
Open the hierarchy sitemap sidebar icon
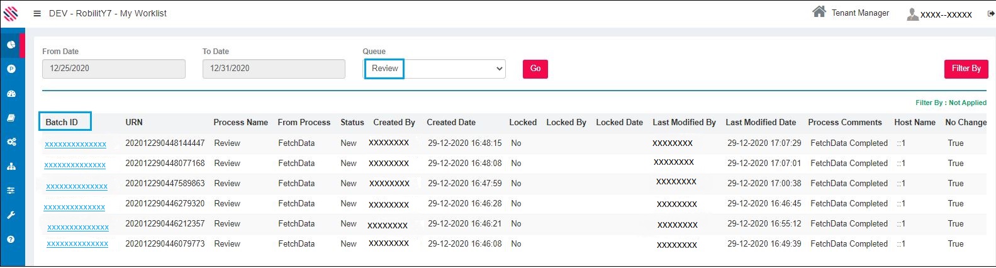pos(11,167)
